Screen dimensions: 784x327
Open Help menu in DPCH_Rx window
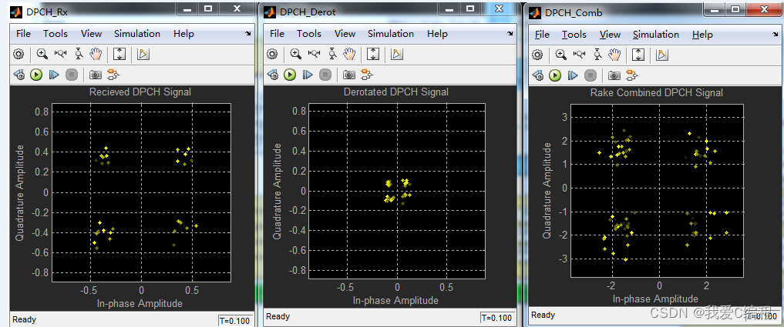[x=183, y=34]
